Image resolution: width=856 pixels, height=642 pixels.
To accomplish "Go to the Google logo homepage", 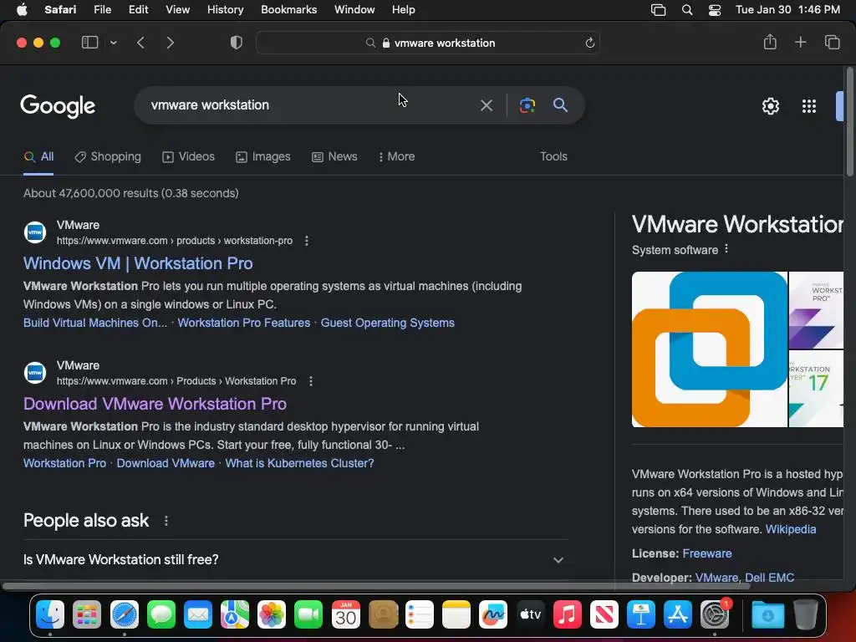I will pos(58,106).
